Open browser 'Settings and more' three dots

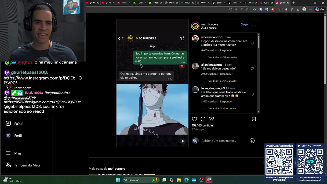click(x=310, y=9)
